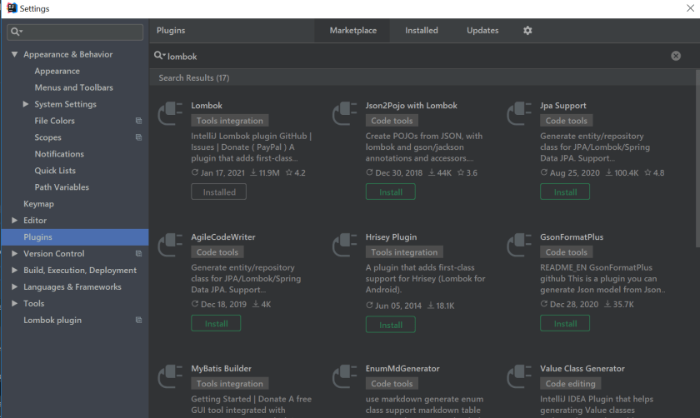
Task: Click Tools integration tag under Lombok
Action: (x=230, y=121)
